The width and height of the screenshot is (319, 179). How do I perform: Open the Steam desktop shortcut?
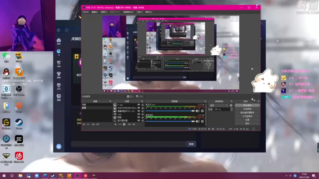(19, 124)
